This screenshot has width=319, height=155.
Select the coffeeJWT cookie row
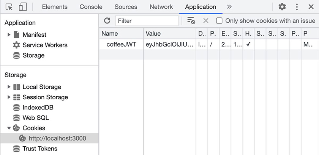point(122,44)
